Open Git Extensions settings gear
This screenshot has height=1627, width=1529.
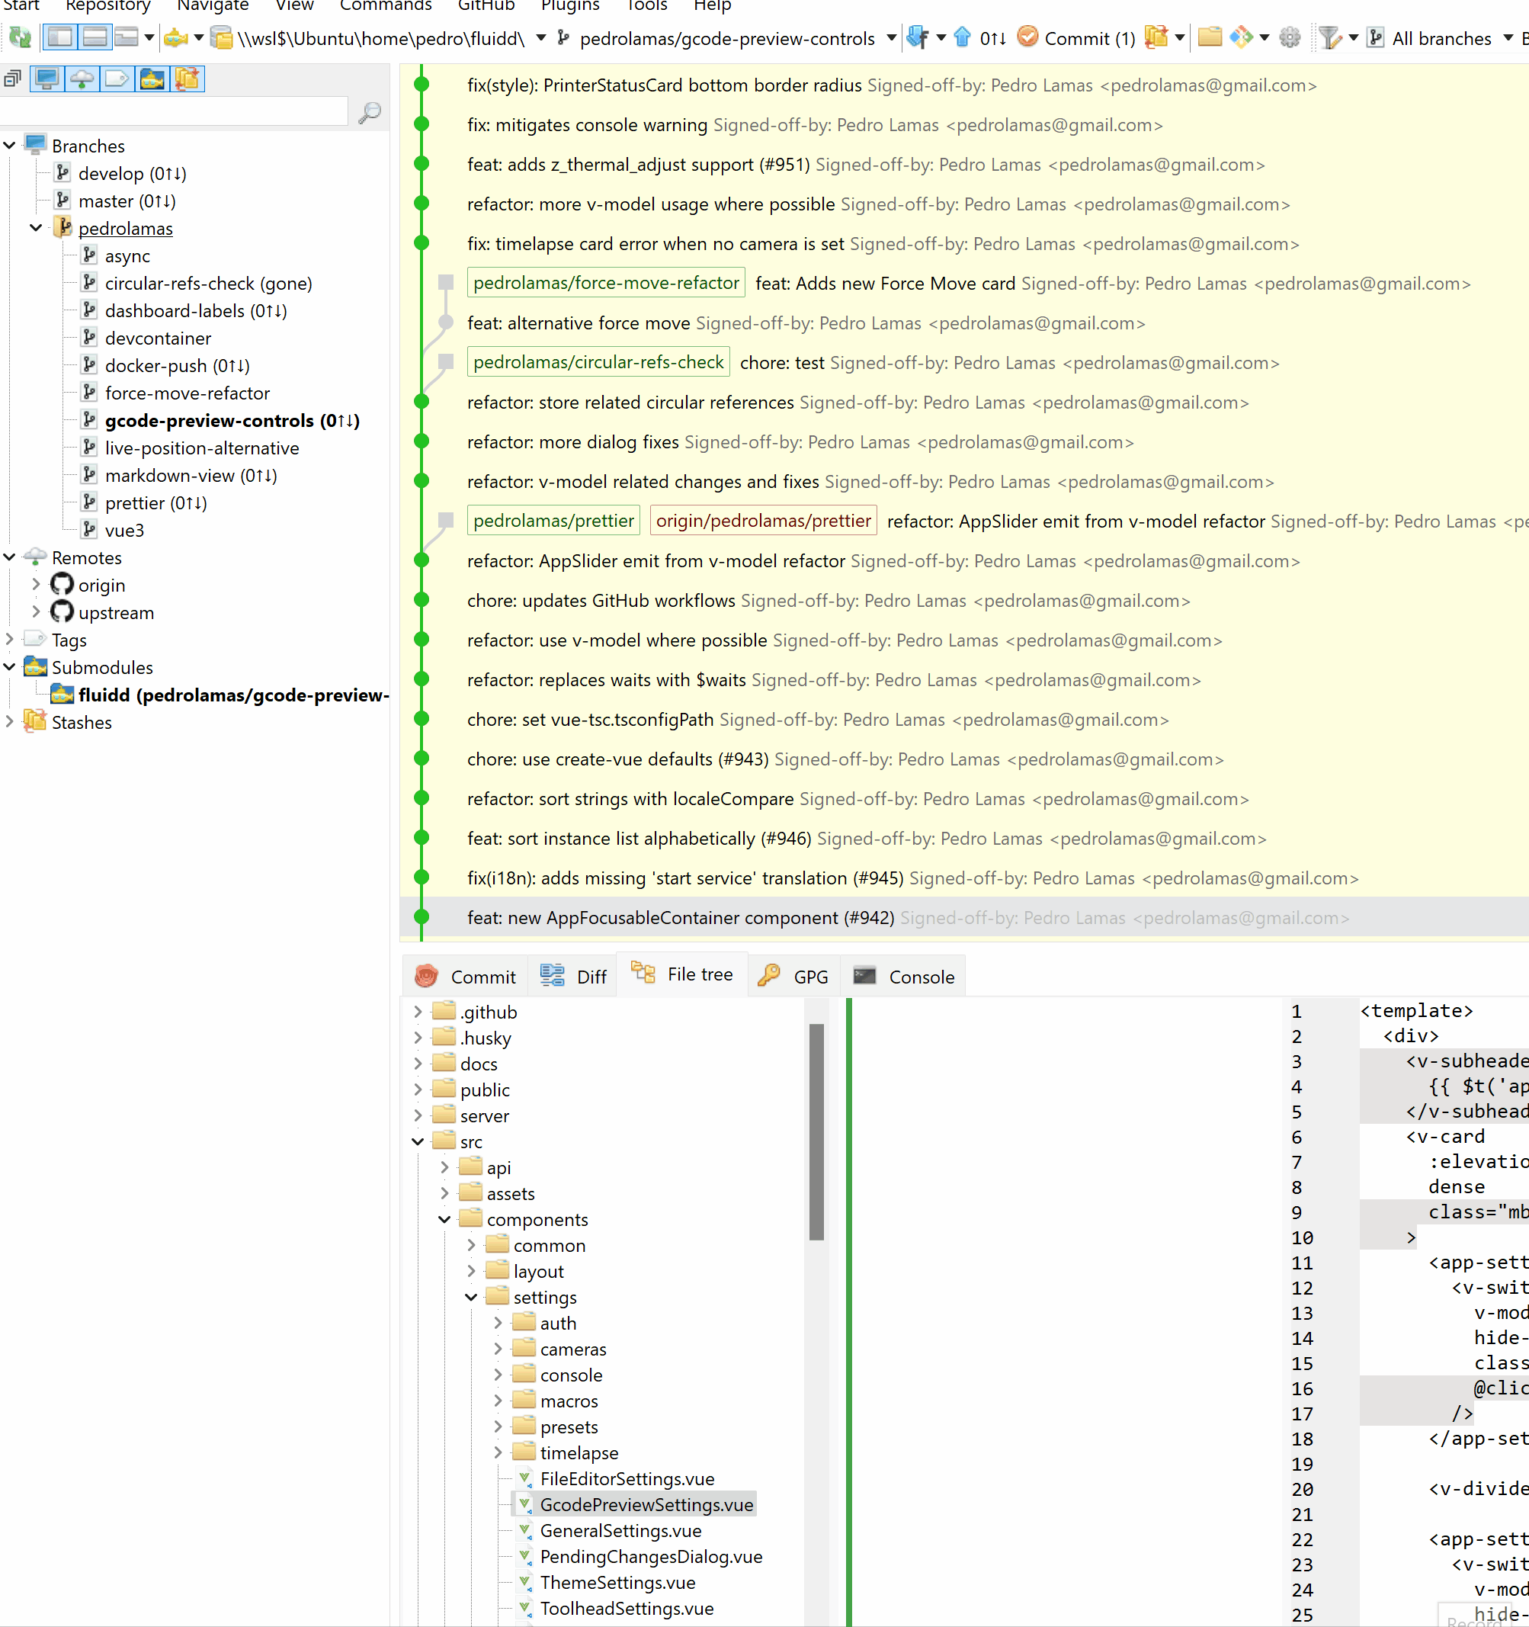tap(1290, 37)
